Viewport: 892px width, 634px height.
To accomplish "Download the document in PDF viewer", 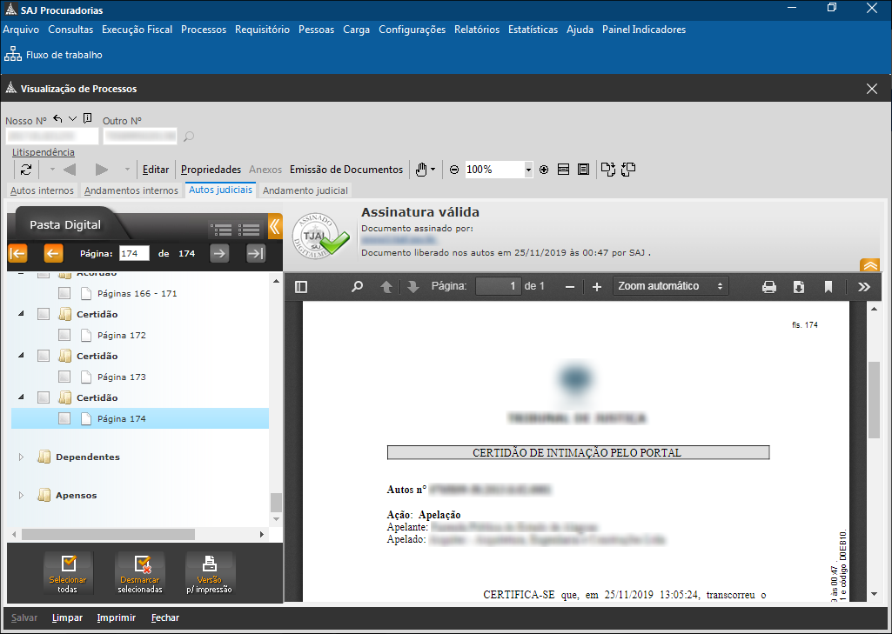I will (799, 287).
